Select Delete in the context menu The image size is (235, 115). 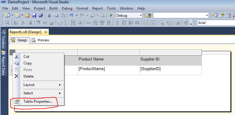[39, 76]
